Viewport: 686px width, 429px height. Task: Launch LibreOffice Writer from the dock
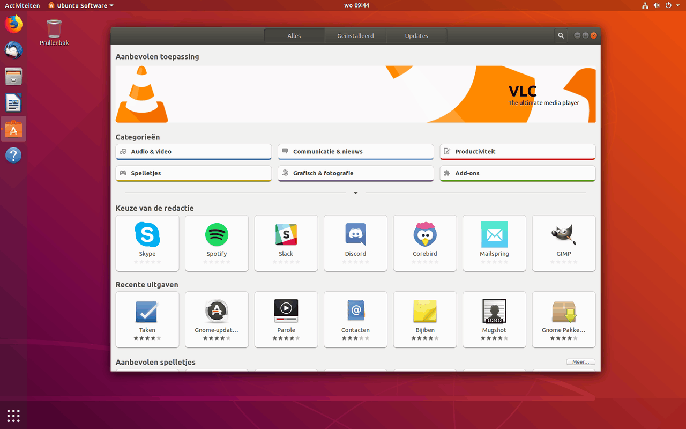pos(13,102)
